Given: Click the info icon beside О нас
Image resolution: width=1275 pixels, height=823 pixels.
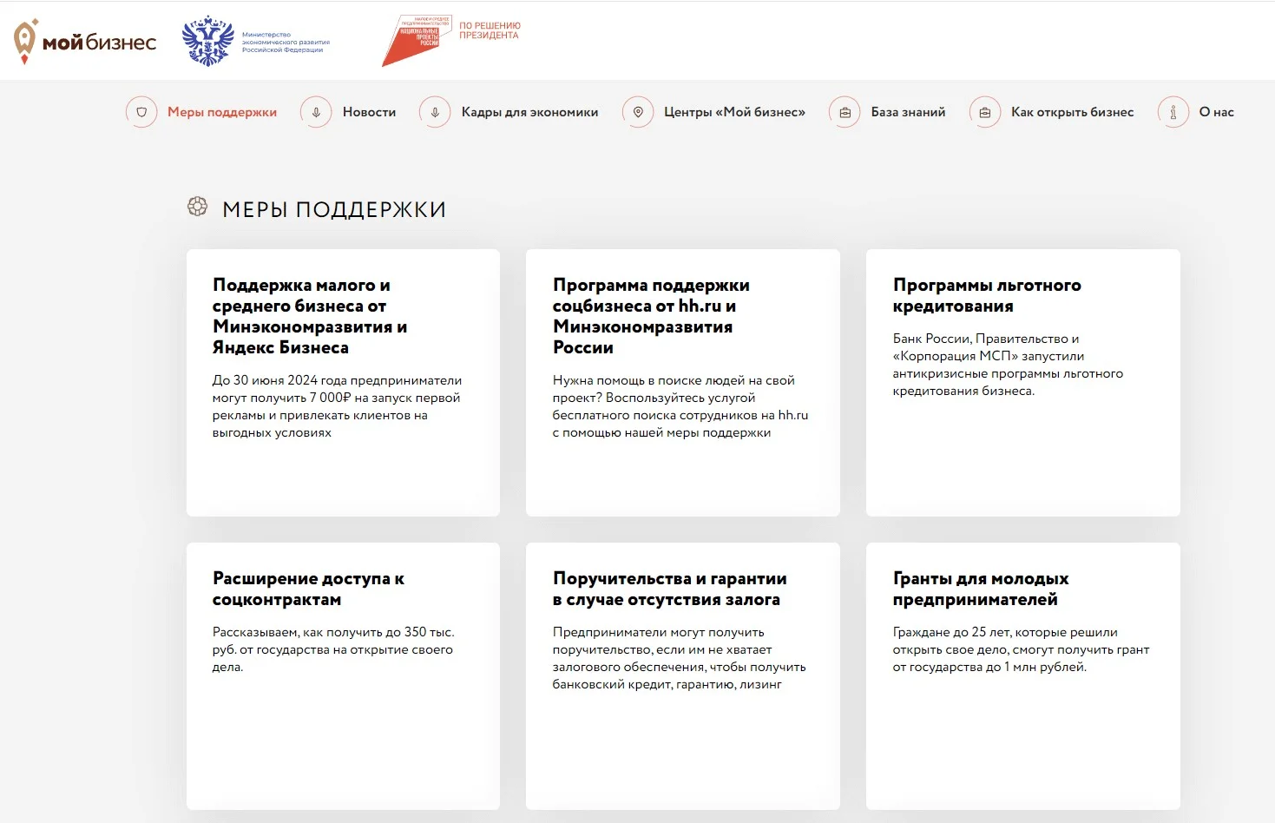Looking at the screenshot, I should [1173, 112].
